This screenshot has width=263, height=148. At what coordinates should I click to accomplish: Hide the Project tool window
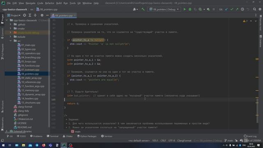coord(47,16)
